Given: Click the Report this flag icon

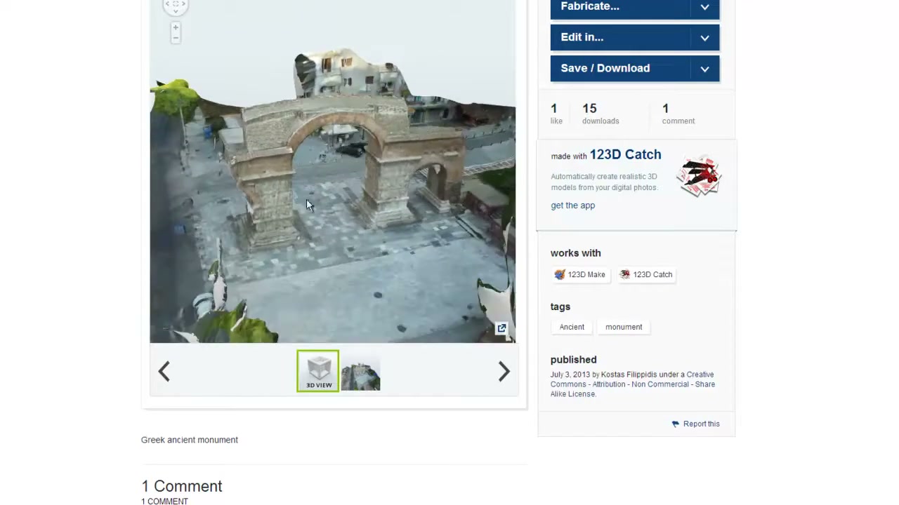Looking at the screenshot, I should pos(676,424).
